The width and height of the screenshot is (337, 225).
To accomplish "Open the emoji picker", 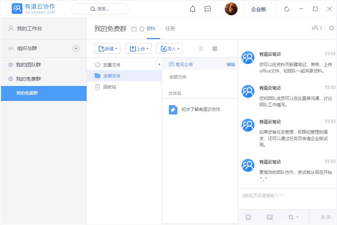I will (x=248, y=217).
